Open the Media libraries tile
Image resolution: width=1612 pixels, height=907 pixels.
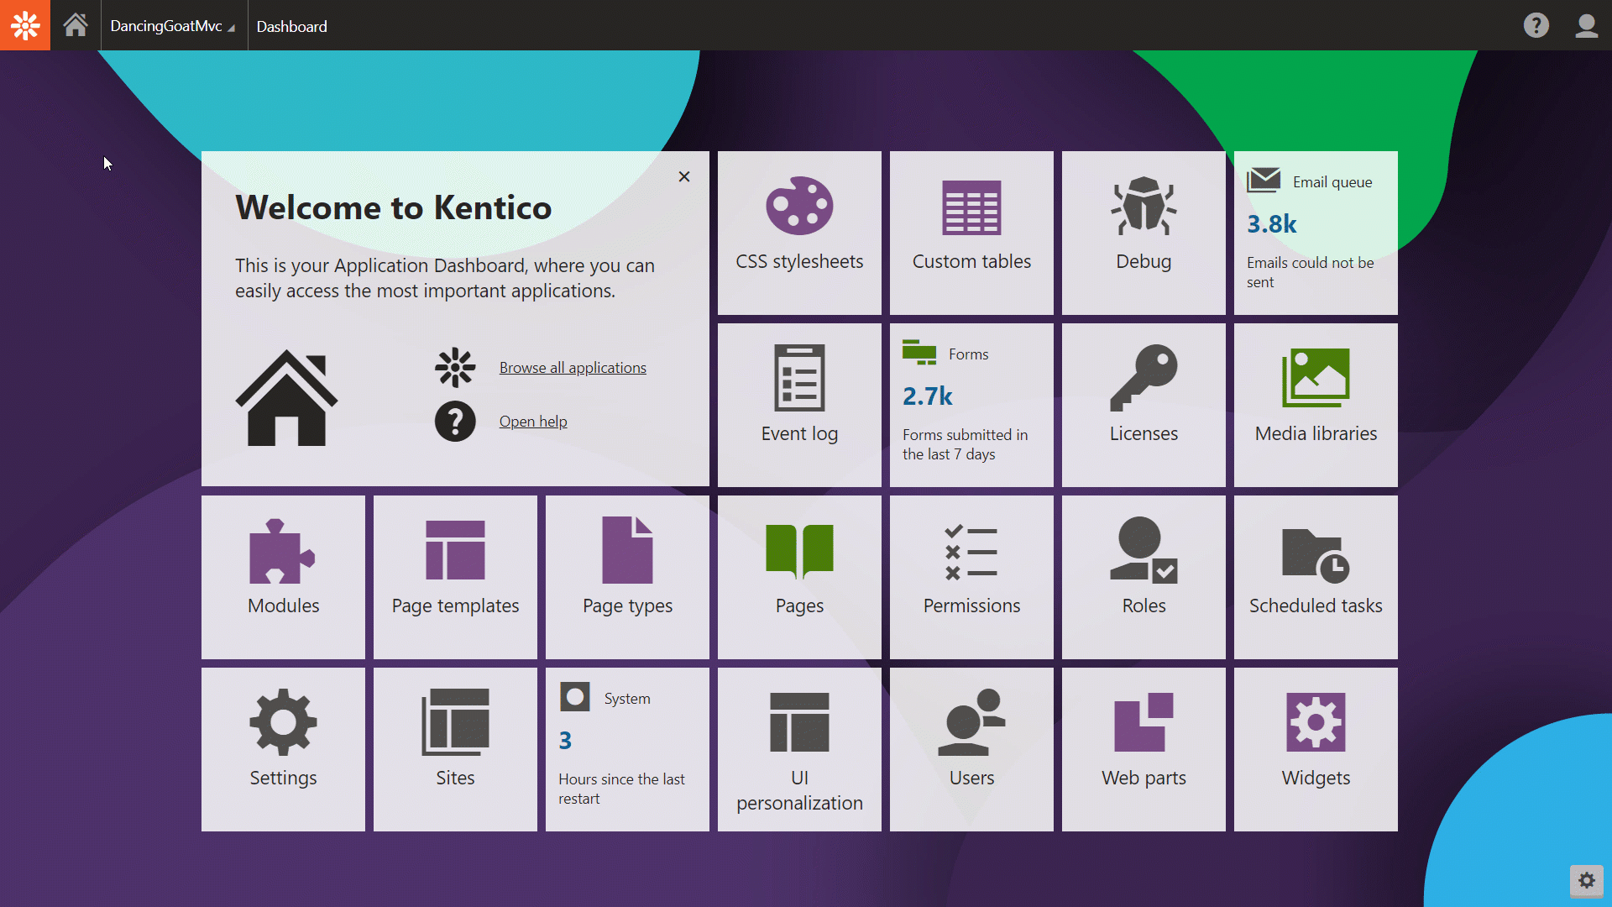pyautogui.click(x=1316, y=405)
